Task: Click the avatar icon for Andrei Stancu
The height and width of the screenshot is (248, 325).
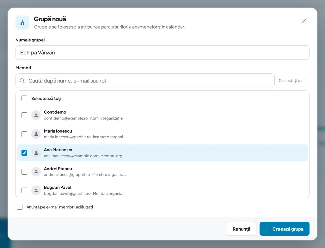Action: 36,172
